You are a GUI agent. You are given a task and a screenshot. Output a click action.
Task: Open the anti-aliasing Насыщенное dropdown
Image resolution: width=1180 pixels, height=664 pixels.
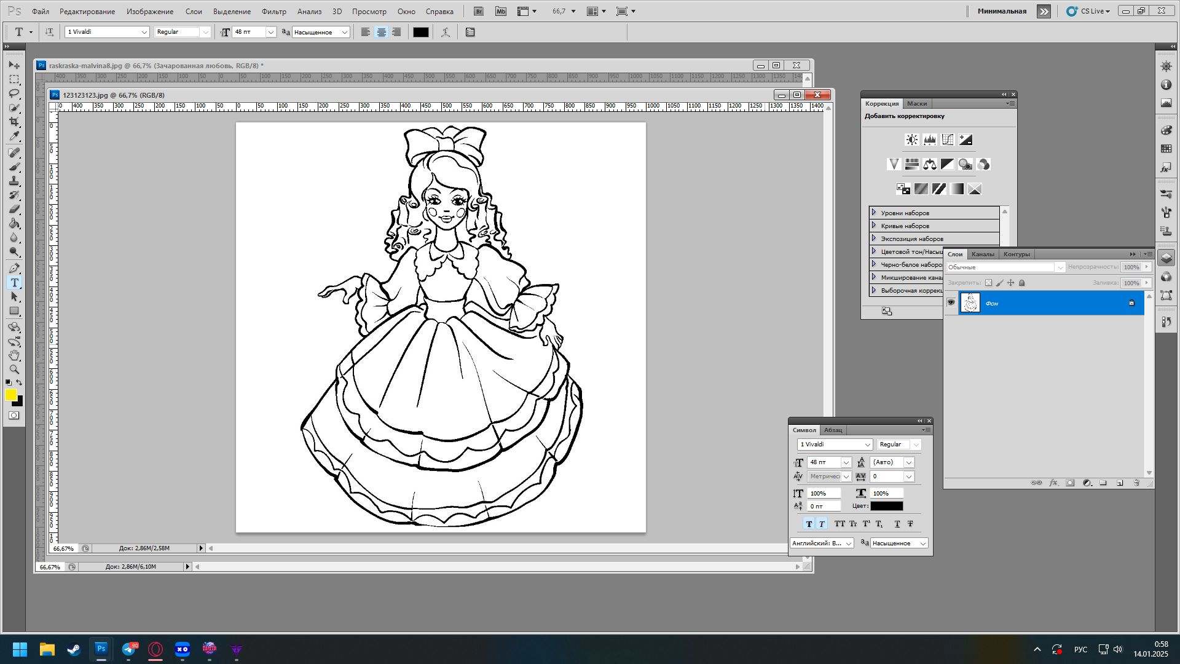pos(344,32)
